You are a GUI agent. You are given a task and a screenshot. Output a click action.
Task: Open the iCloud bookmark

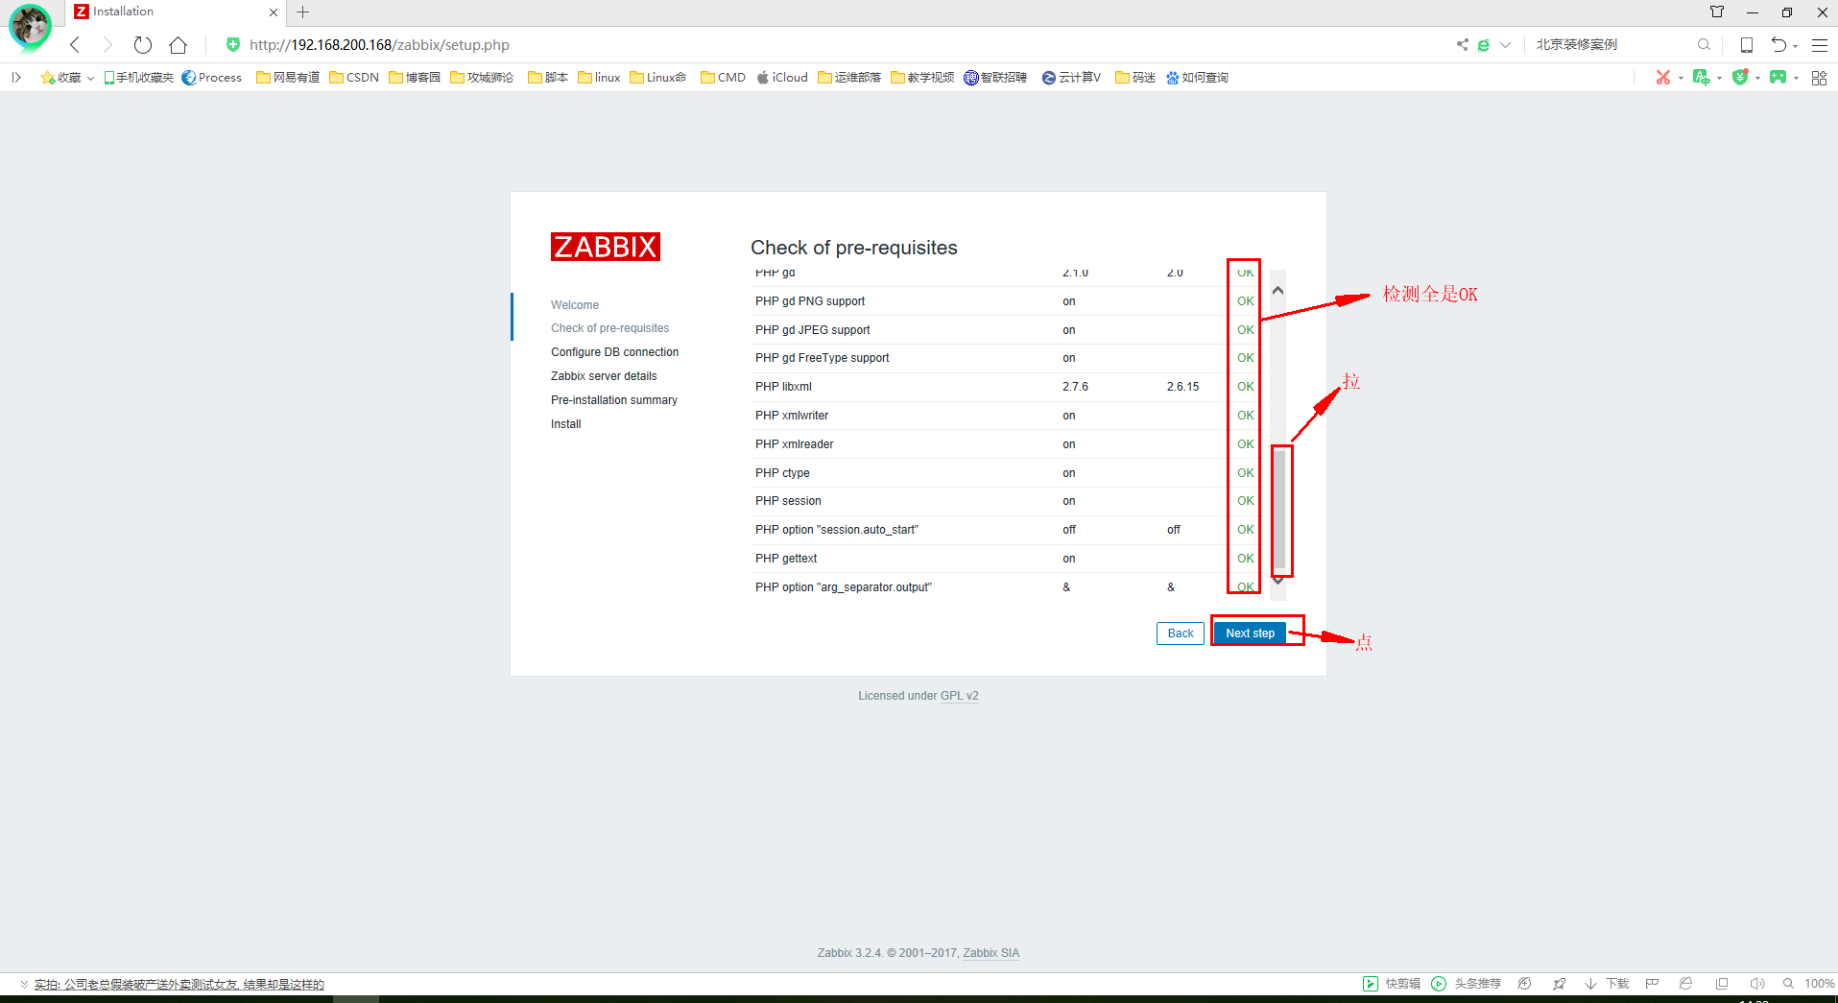(x=782, y=78)
